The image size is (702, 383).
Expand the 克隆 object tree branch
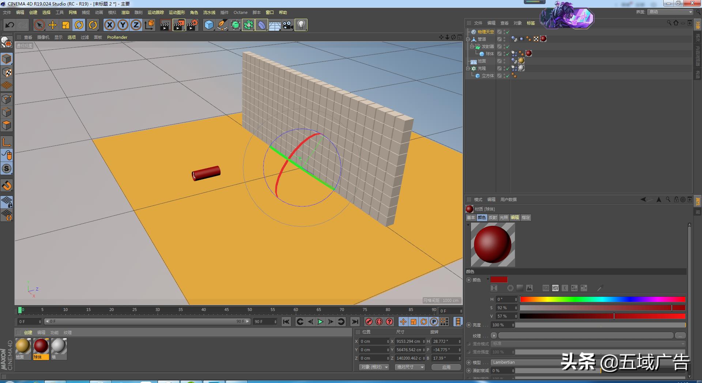(x=468, y=68)
